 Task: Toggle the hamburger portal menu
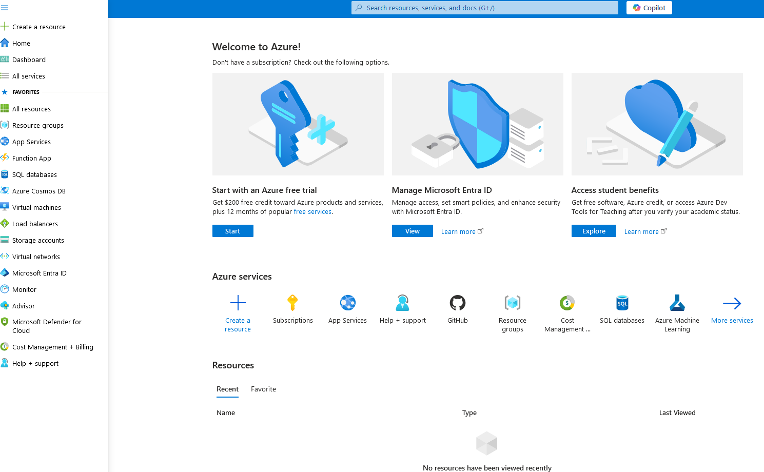pyautogui.click(x=5, y=8)
